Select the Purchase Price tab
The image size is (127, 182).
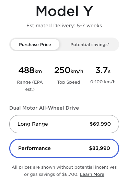tap(35, 45)
